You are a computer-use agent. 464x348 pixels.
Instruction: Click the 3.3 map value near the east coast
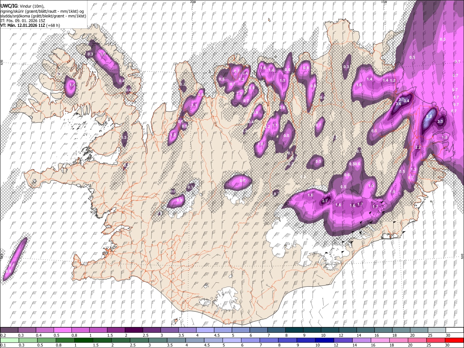pyautogui.click(x=440, y=121)
